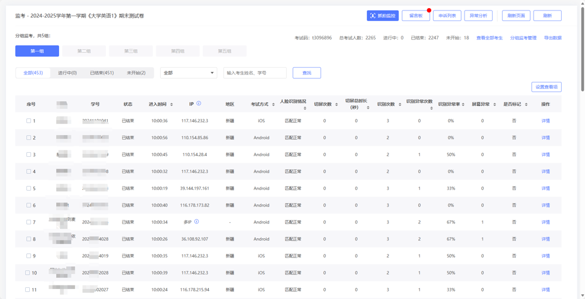
Task: Tick the checkbox for row 9
Action: tap(29, 256)
